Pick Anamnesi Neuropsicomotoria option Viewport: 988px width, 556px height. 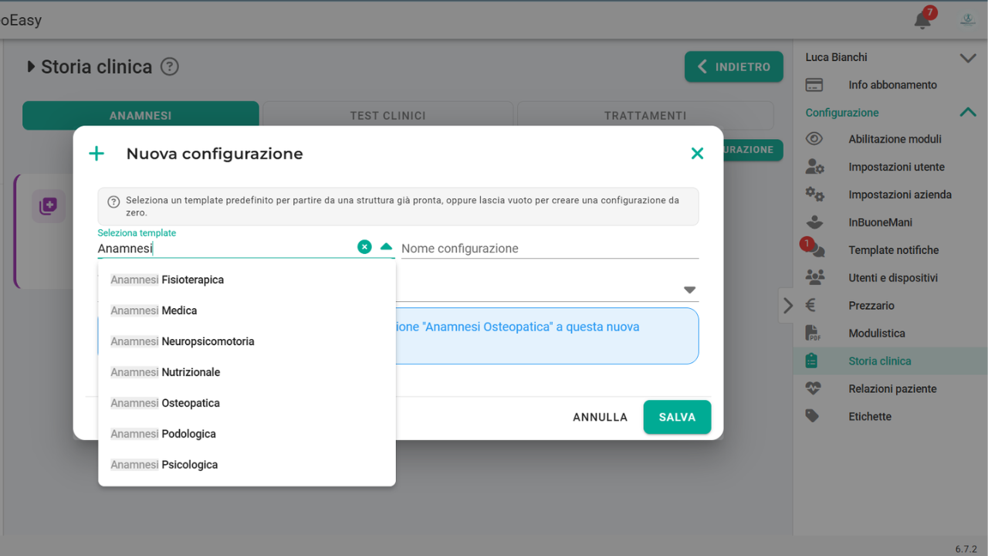point(247,341)
